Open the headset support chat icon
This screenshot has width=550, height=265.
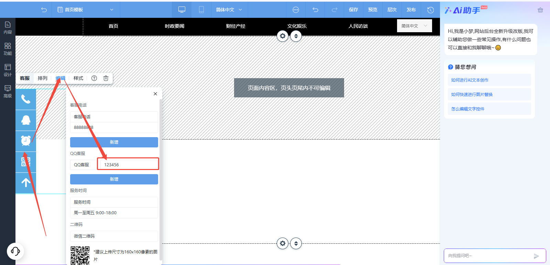click(15, 251)
